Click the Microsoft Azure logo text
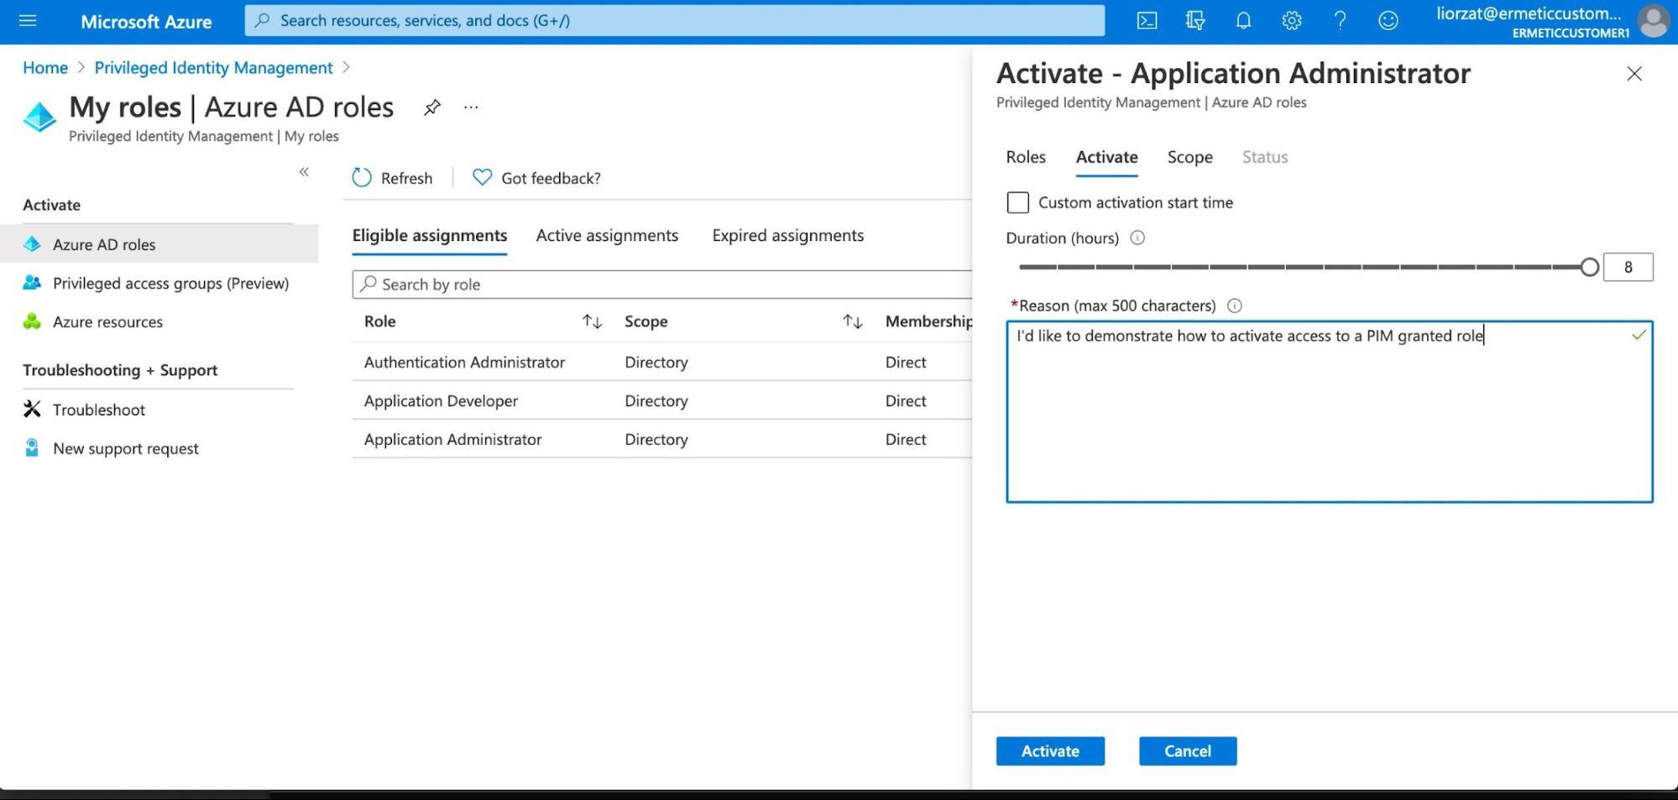 [x=146, y=22]
